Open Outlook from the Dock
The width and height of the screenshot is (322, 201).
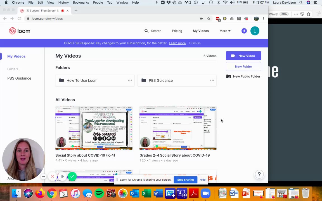[x=134, y=193]
